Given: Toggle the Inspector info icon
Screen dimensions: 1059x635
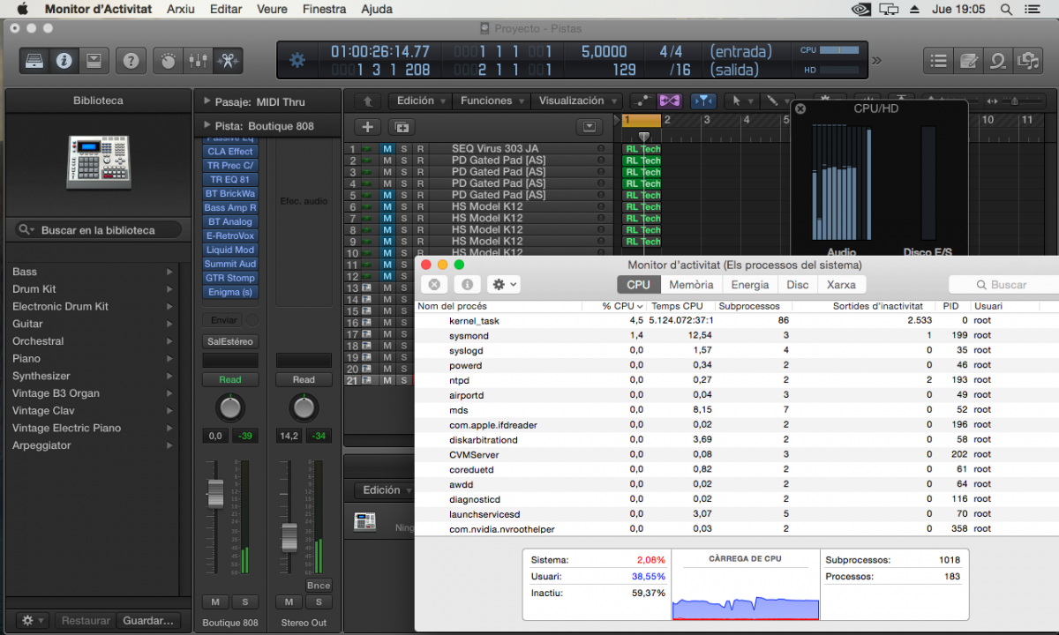Looking at the screenshot, I should coord(64,61).
